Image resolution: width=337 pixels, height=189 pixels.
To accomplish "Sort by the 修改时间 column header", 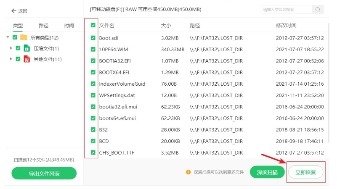I will point(286,26).
